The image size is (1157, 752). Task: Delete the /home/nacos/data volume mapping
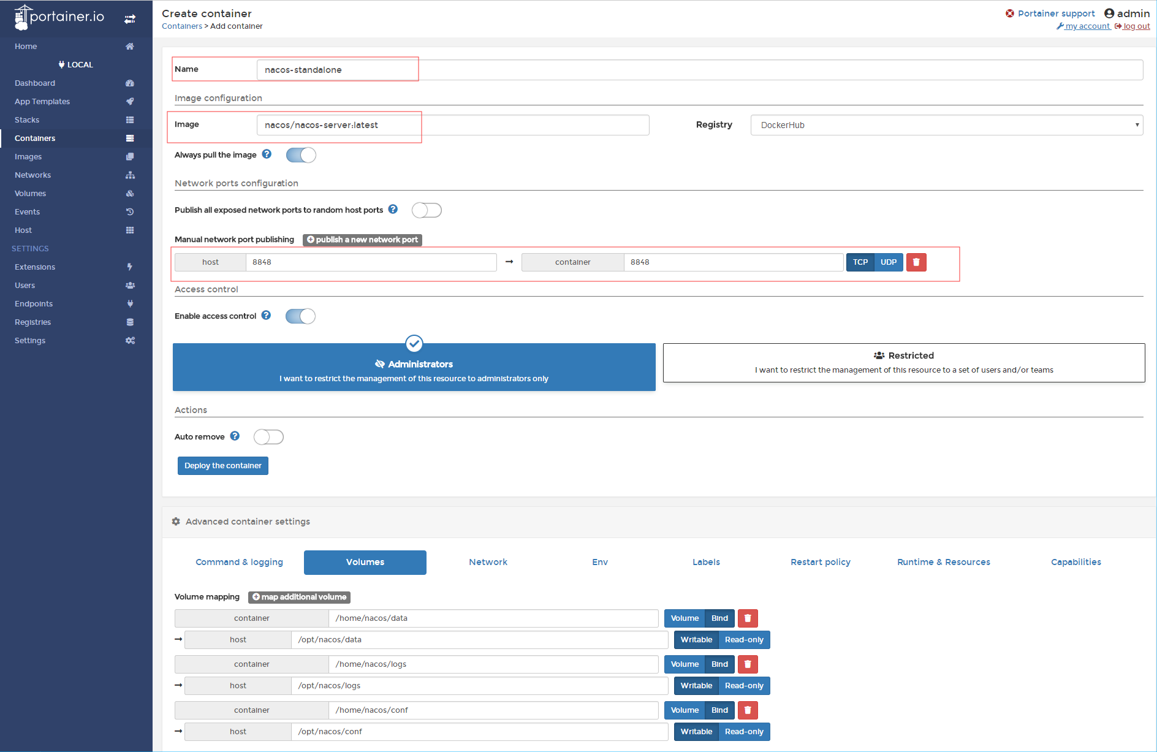point(748,618)
